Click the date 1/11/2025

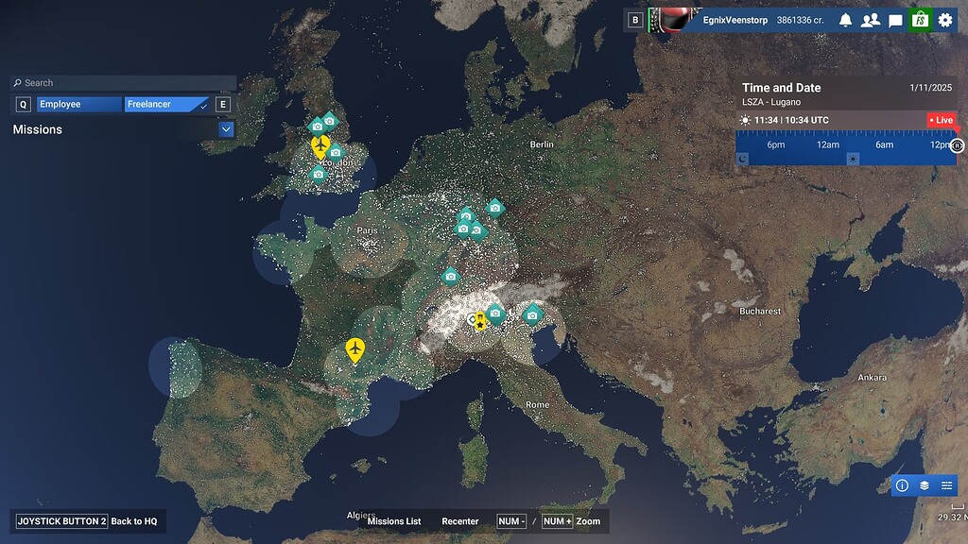(x=930, y=88)
